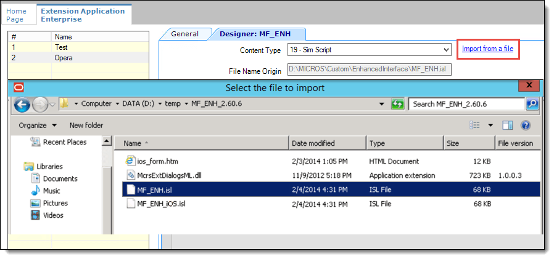
Task: Close the Select the file dialog
Action: (x=529, y=86)
